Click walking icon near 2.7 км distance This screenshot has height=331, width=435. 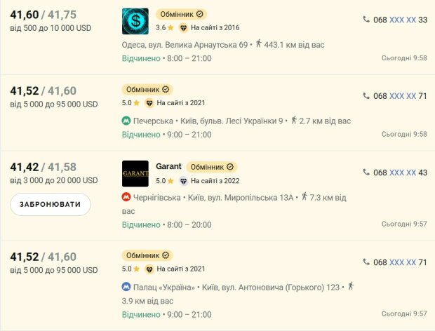tap(294, 120)
